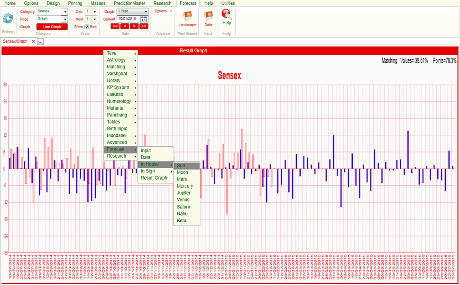Select the Forecast ribbon tab

(188, 3)
